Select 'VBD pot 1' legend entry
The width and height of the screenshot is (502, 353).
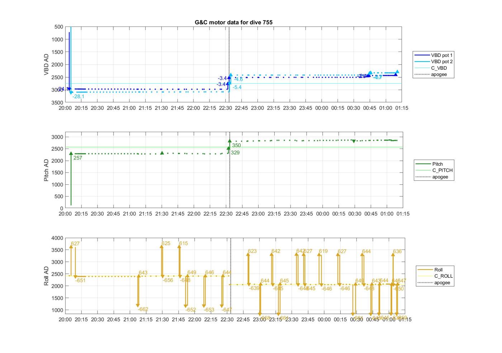point(433,55)
